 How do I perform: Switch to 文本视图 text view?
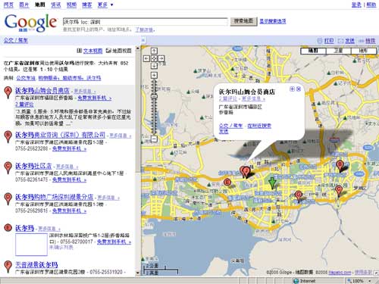pos(92,51)
